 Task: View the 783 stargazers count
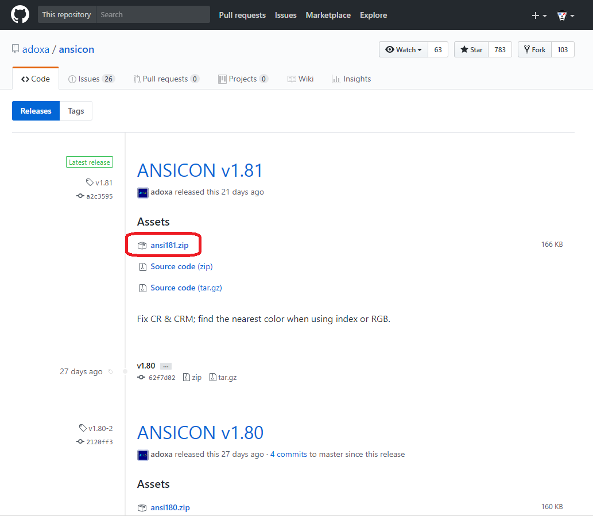coord(500,49)
